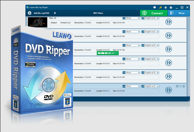This screenshot has width=194, height=132.
Task: Click the 'Leawo Blu-ray Ripper' window title text
Action: point(39,7)
